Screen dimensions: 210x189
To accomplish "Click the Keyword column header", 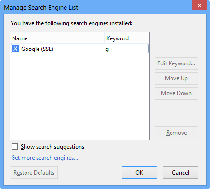I will coord(127,38).
